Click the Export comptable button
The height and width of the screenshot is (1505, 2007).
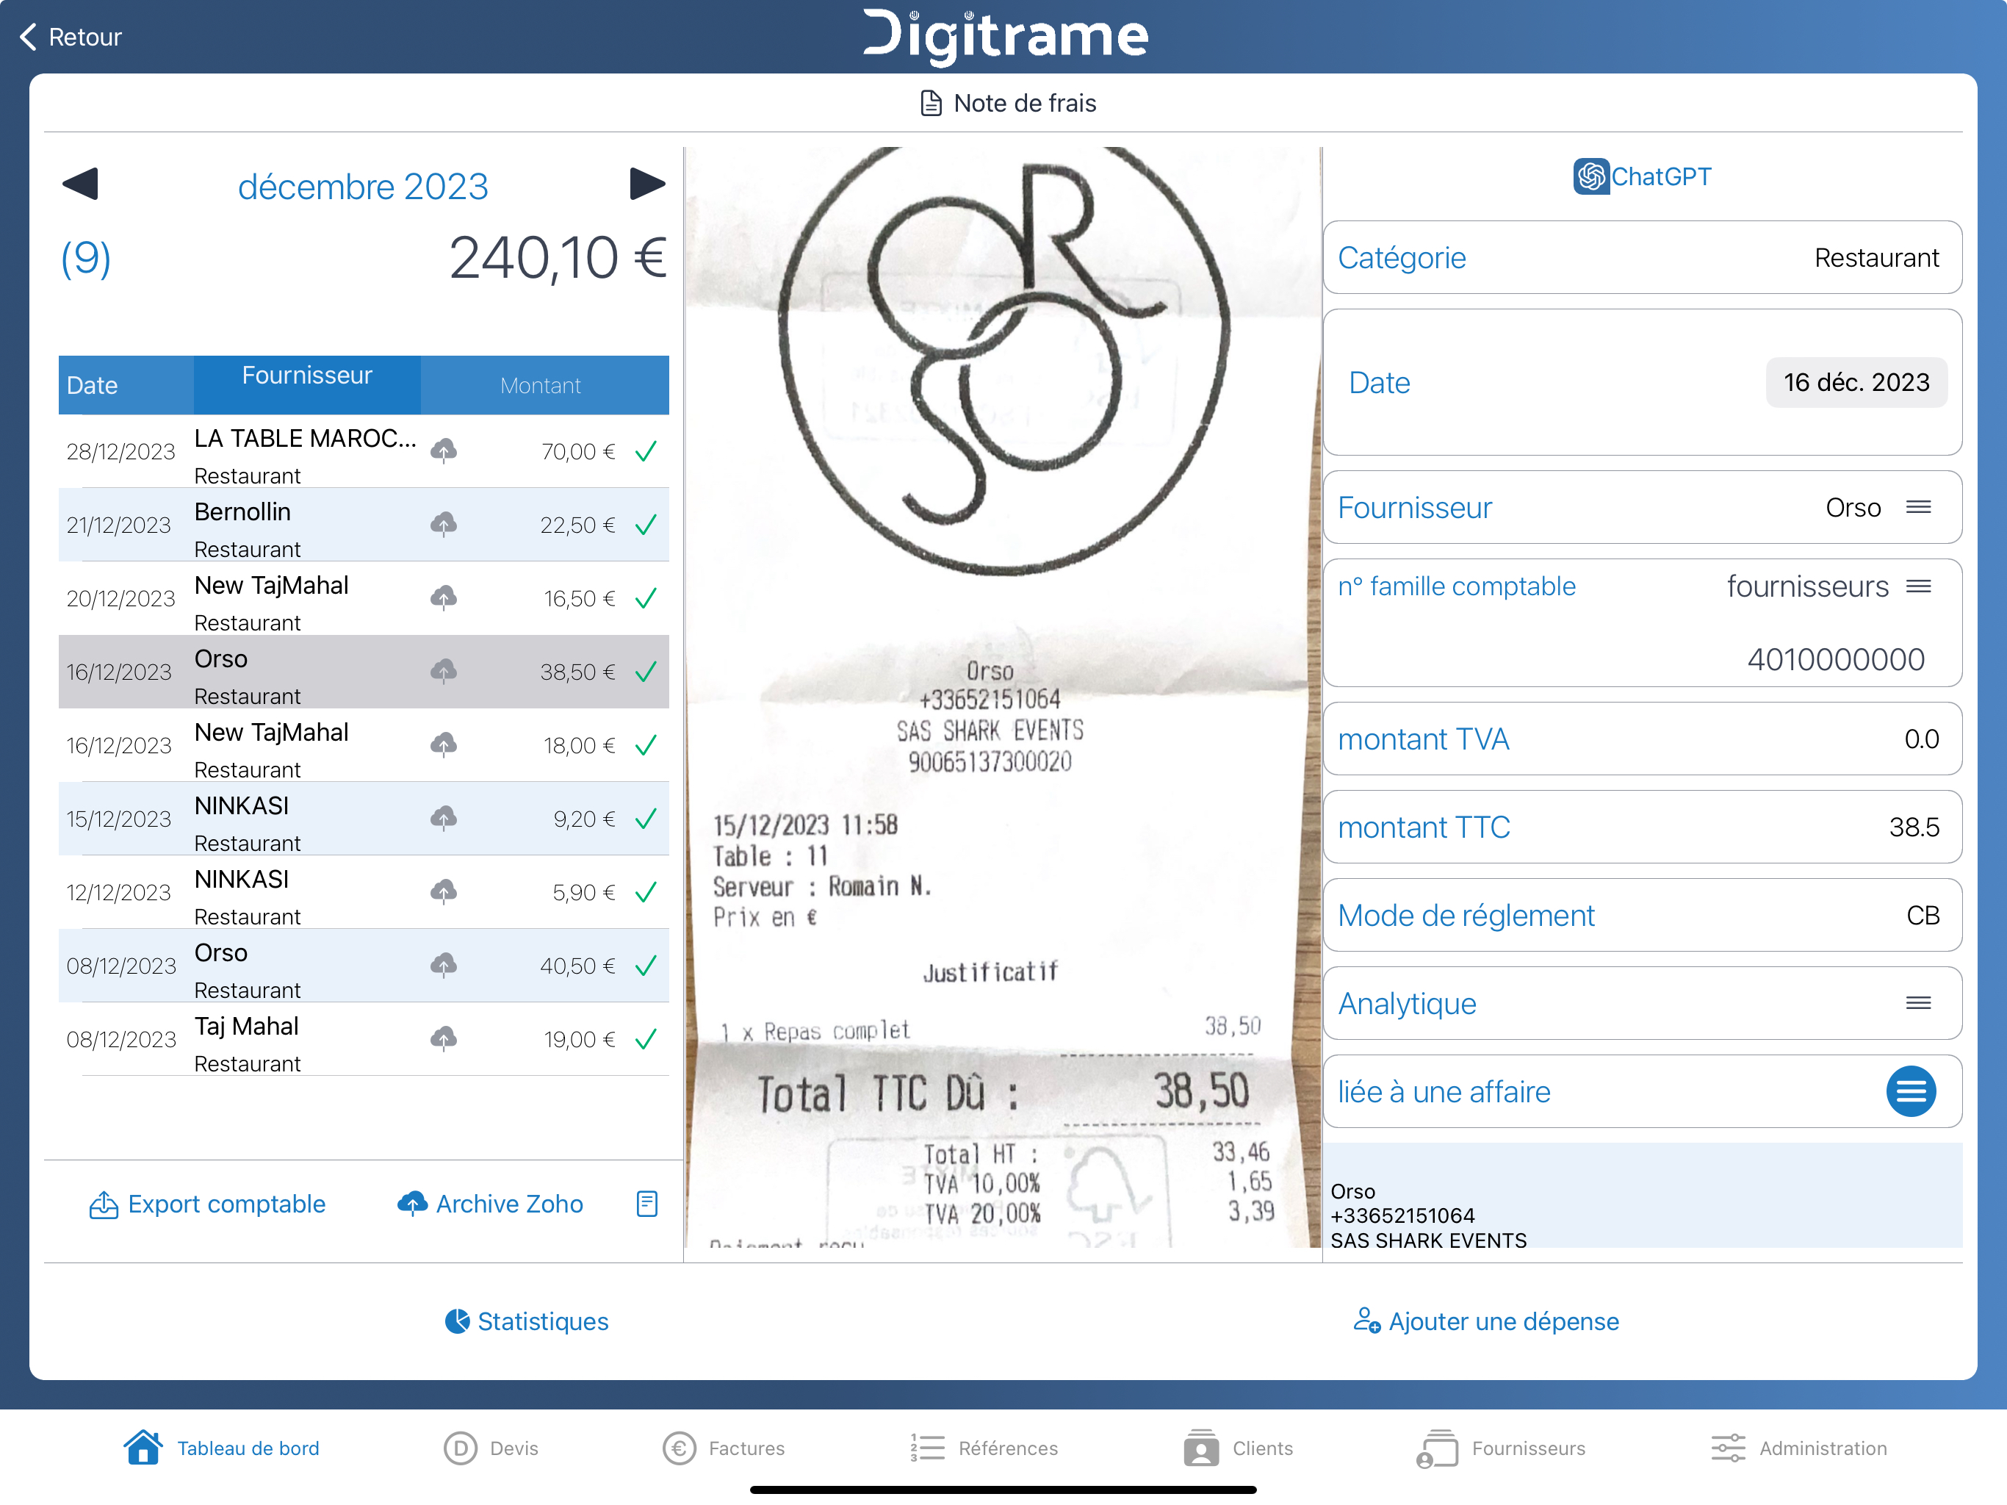pyautogui.click(x=208, y=1204)
